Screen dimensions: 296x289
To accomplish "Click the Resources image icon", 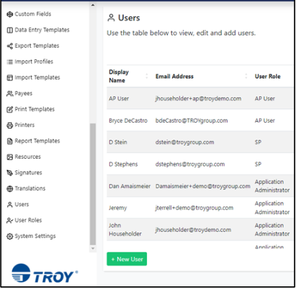I will click(x=10, y=157).
